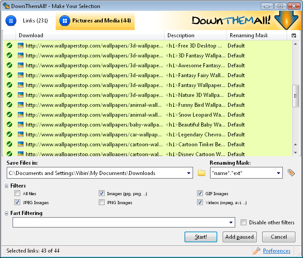Click image file icon of Funny Bird row
This screenshot has height=258, width=303.
pyautogui.click(x=21, y=105)
